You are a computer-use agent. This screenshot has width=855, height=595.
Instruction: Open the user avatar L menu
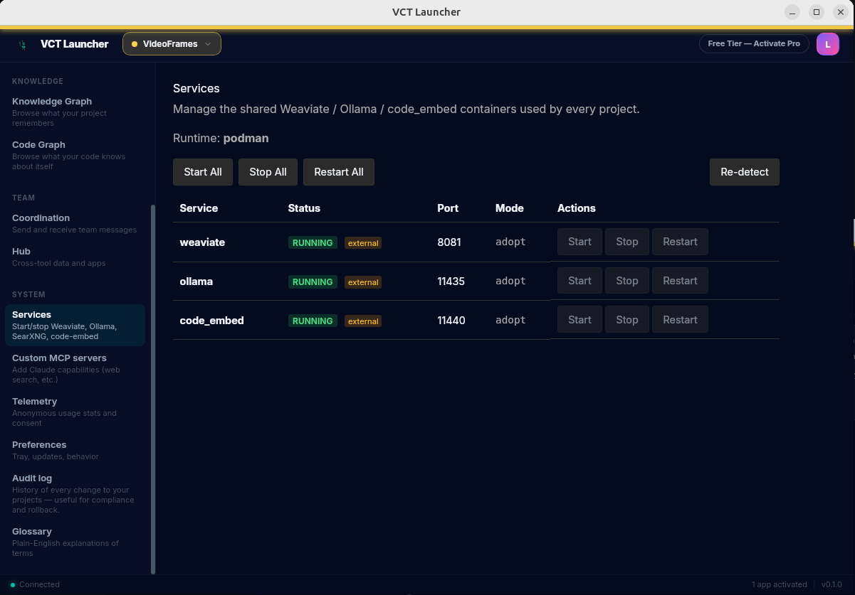tap(827, 44)
